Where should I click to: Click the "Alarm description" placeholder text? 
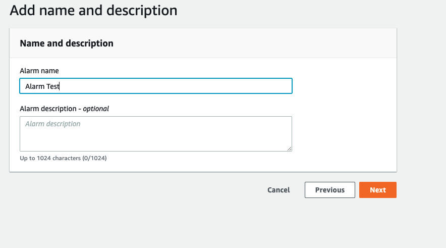click(52, 124)
